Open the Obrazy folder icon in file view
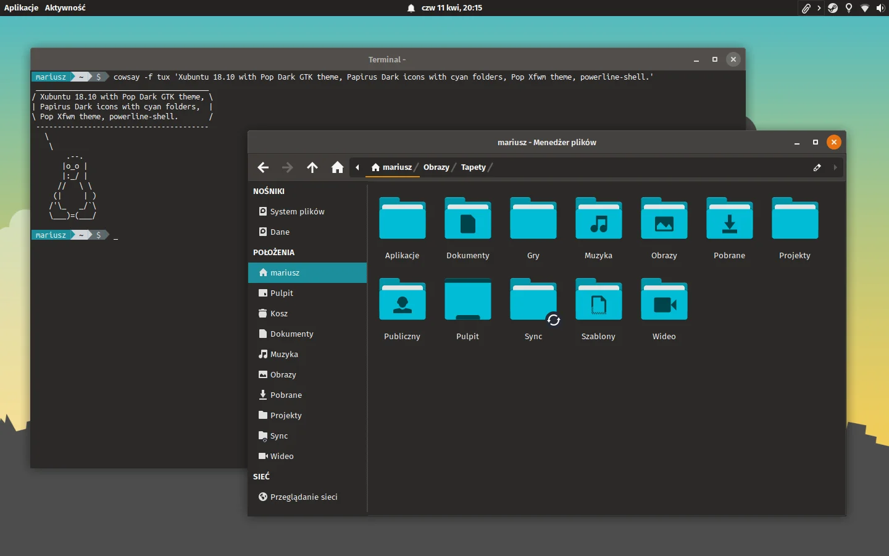The image size is (889, 556). click(664, 218)
